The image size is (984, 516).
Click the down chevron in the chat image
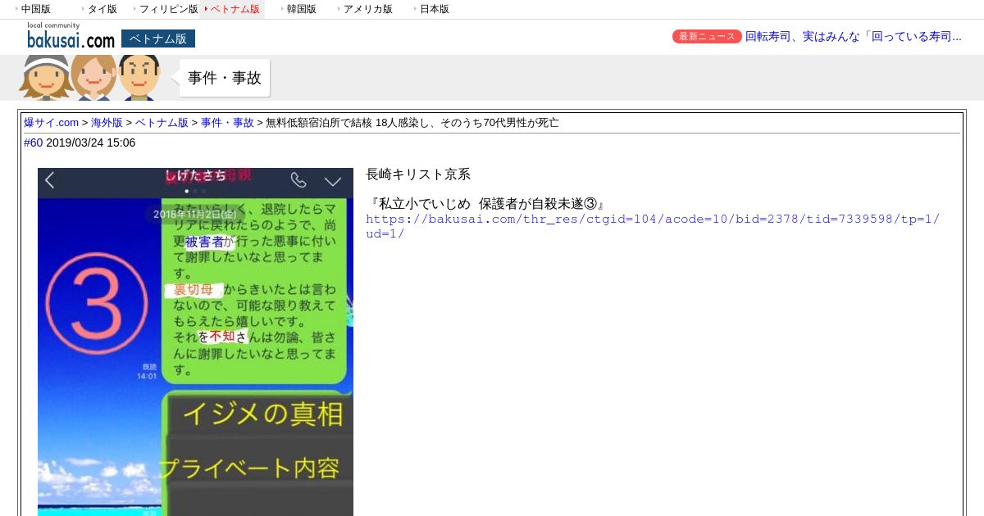[x=333, y=181]
